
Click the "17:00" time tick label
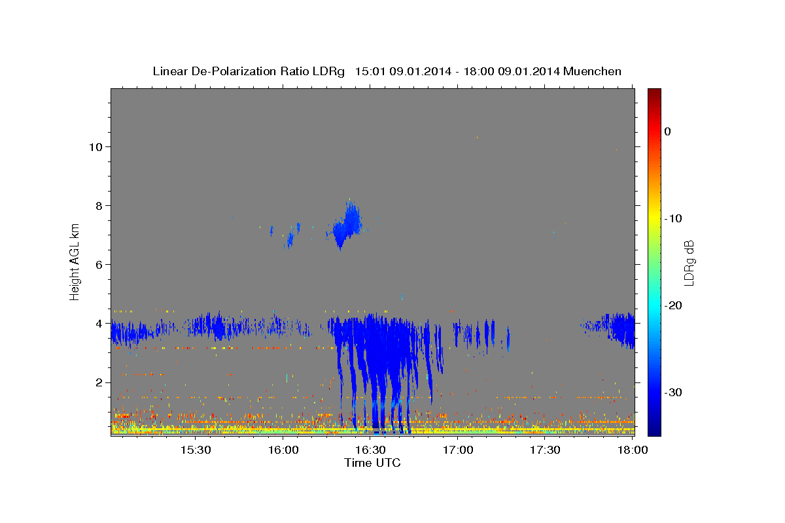(457, 450)
